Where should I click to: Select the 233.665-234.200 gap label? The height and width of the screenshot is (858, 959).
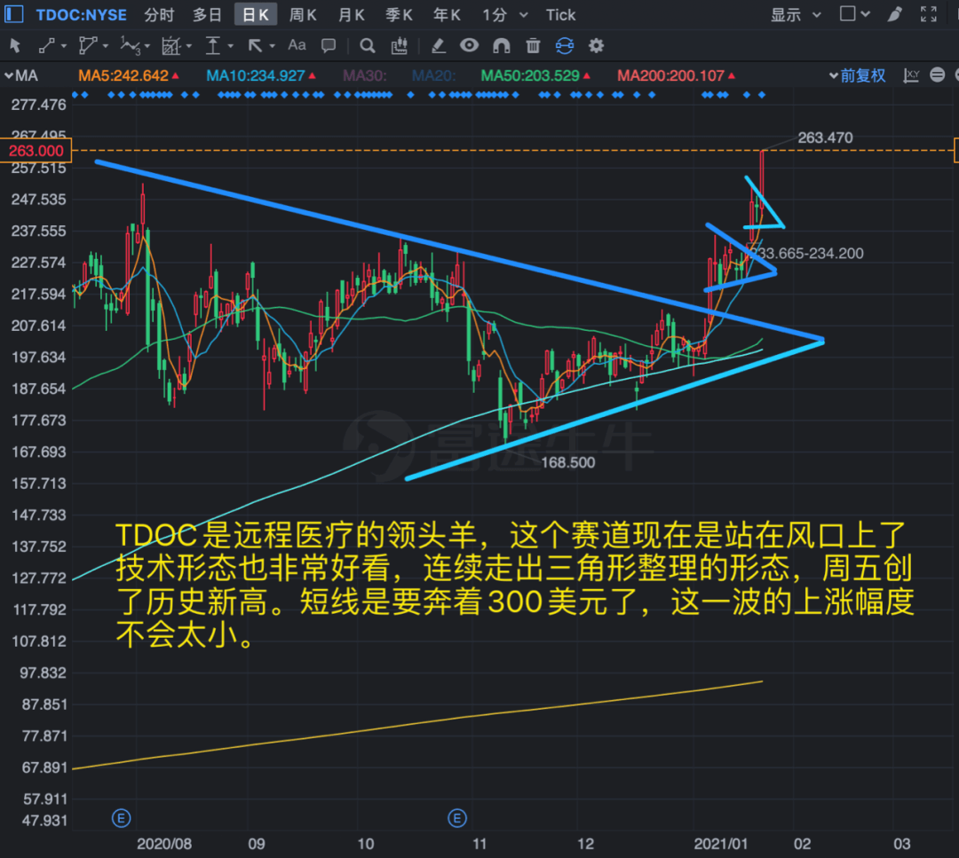(807, 254)
